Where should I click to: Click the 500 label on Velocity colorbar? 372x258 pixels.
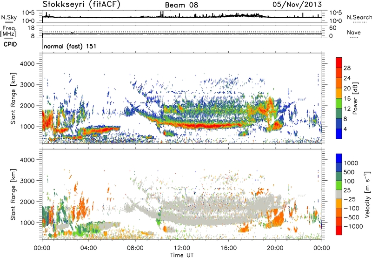tap(349, 172)
